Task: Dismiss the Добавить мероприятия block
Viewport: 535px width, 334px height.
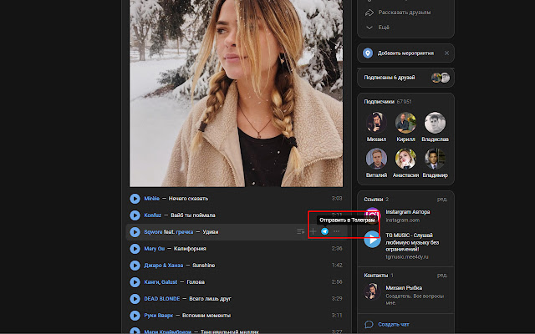Action: (x=446, y=53)
